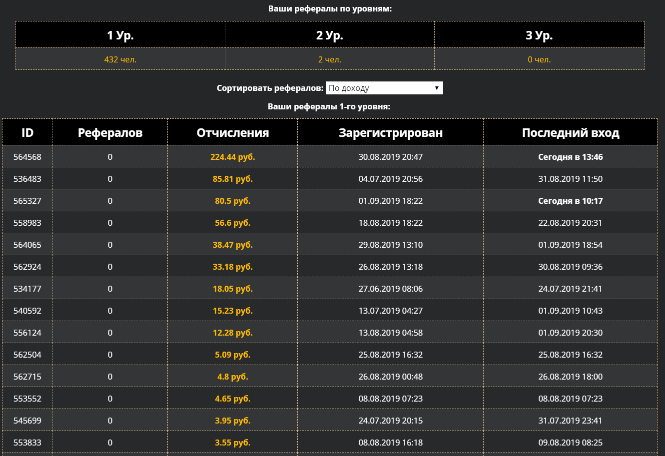Click the 80.5 руб. earnings amount
665x456 pixels.
233,201
